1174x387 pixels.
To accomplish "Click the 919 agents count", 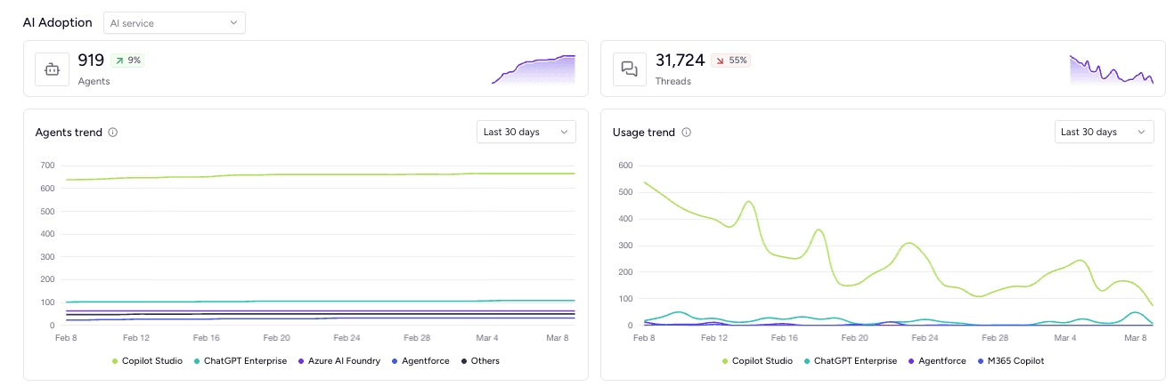I will [x=91, y=60].
